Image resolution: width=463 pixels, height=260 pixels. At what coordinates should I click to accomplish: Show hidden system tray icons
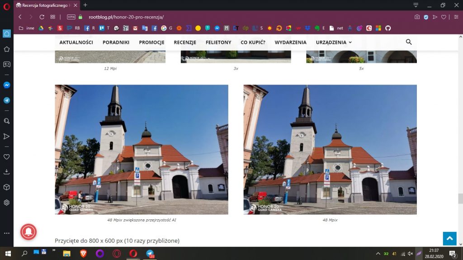tap(378, 254)
